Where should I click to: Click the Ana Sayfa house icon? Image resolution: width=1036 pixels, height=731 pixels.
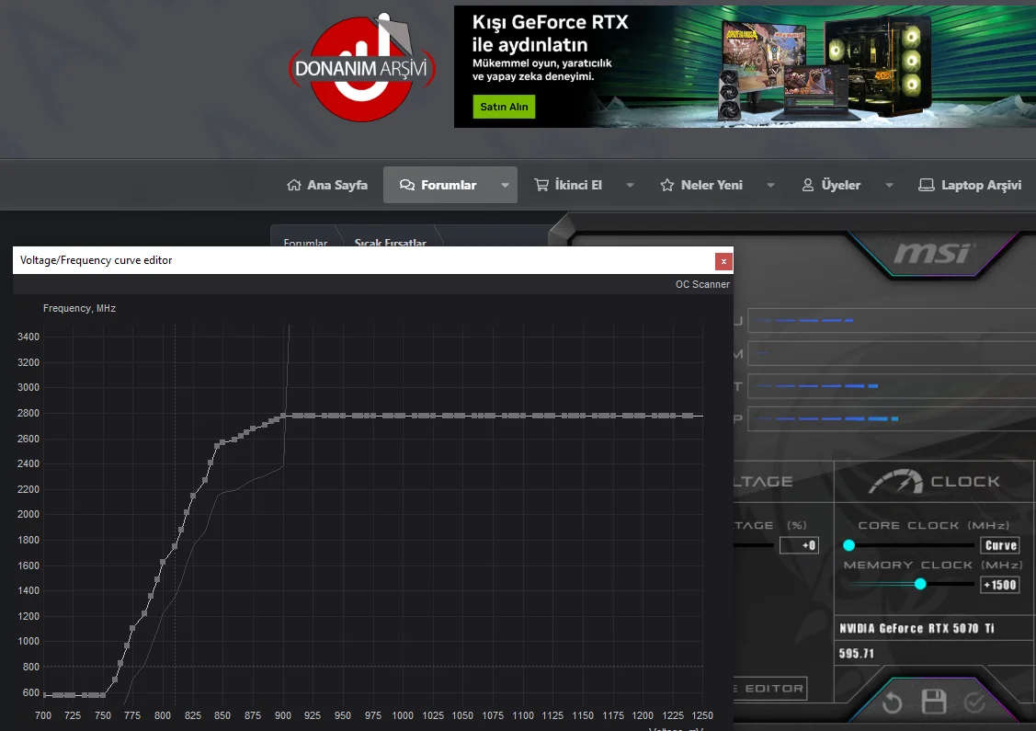tap(294, 185)
